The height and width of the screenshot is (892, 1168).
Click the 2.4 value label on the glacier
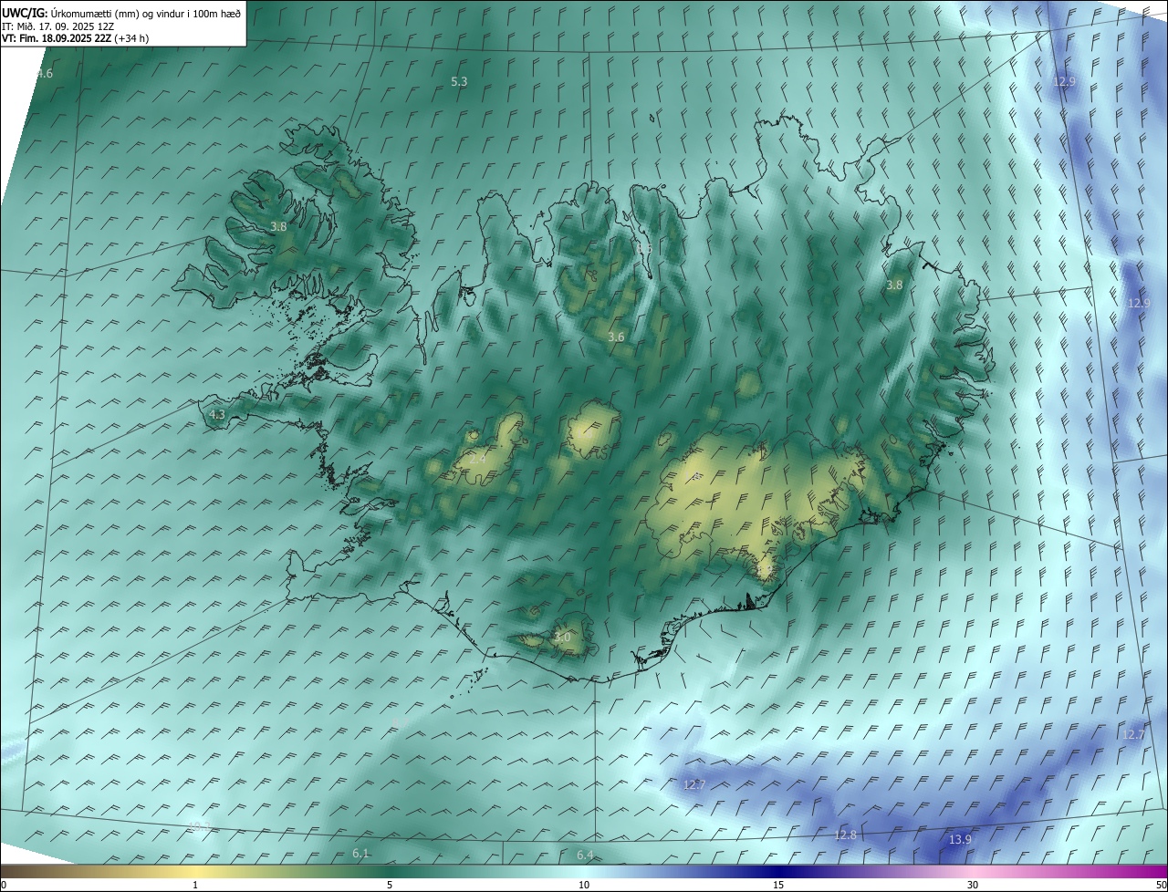(477, 460)
